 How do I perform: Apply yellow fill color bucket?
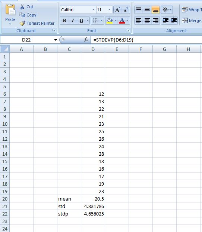(x=110, y=21)
